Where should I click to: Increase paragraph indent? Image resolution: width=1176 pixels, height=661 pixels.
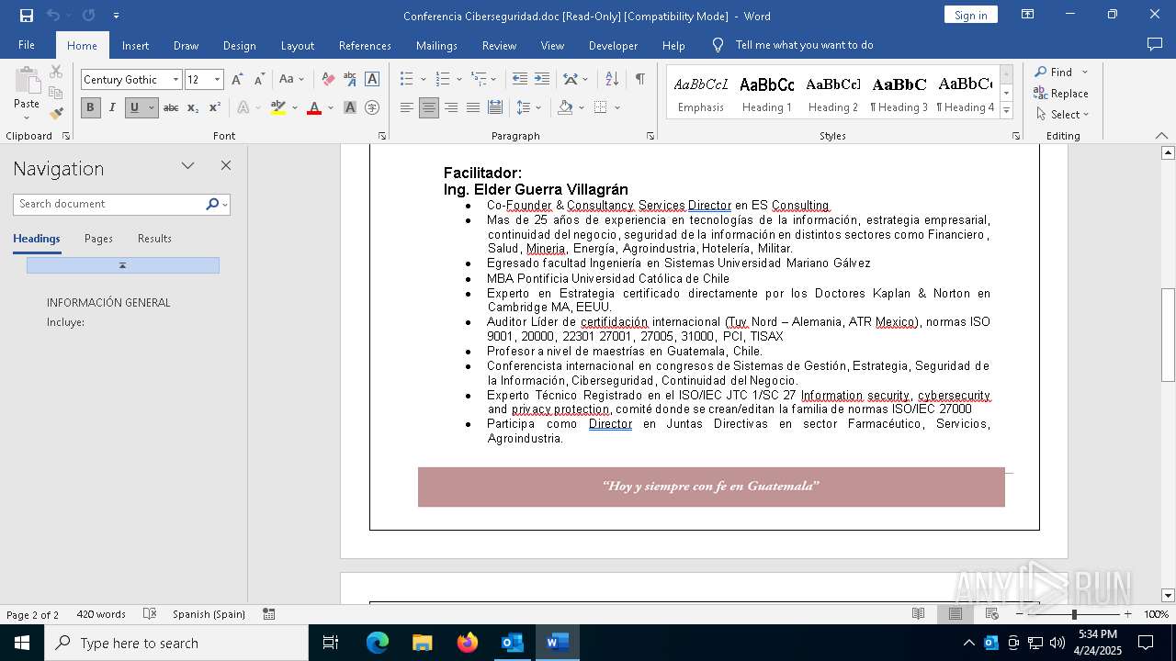(542, 80)
